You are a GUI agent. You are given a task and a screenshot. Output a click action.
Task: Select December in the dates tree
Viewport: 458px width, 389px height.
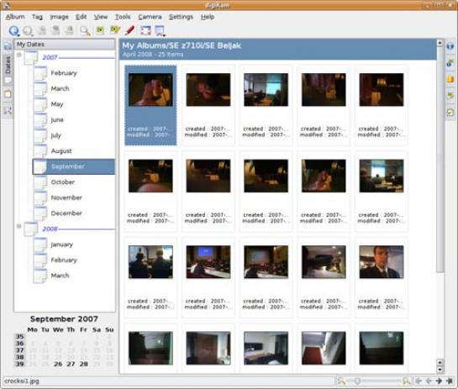pos(66,213)
